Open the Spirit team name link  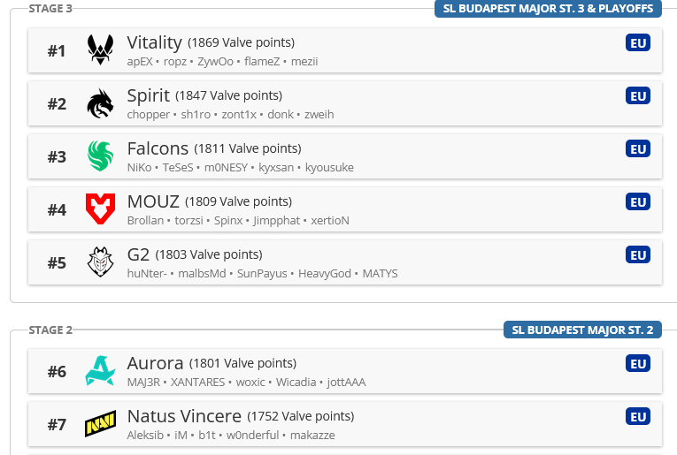pyautogui.click(x=148, y=95)
